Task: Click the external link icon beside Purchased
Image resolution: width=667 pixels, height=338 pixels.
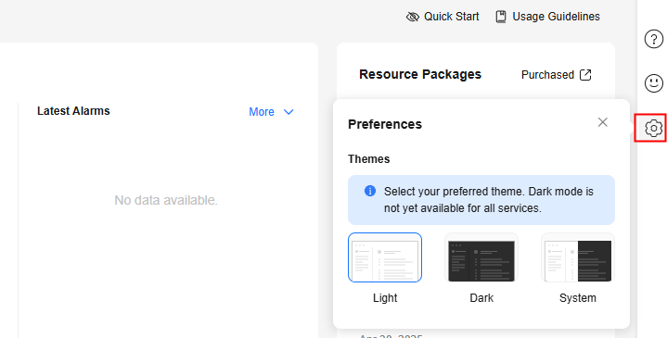Action: click(585, 75)
